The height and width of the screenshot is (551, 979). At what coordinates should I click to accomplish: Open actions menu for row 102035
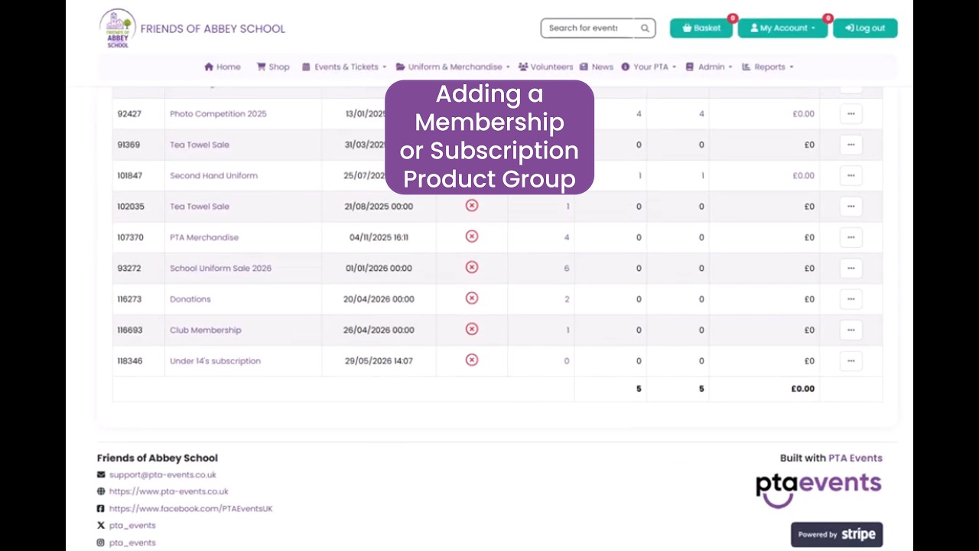point(851,207)
